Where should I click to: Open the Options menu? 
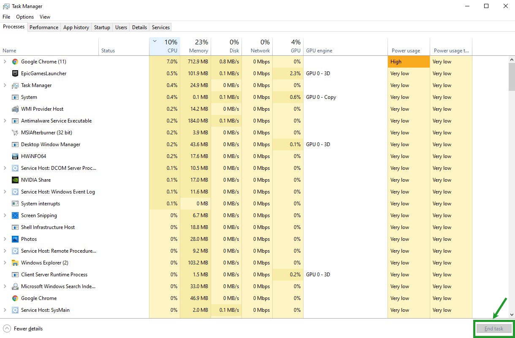click(25, 17)
